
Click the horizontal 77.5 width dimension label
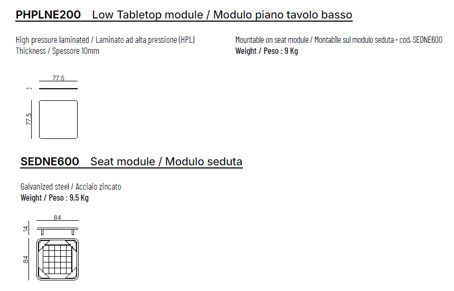tap(58, 78)
